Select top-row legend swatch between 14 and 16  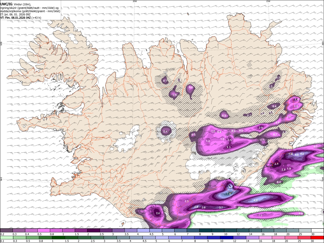coord(255,230)
